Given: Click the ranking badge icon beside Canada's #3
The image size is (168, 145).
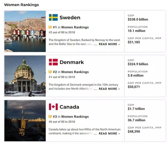Looking at the screenshot, I should click(x=50, y=117).
